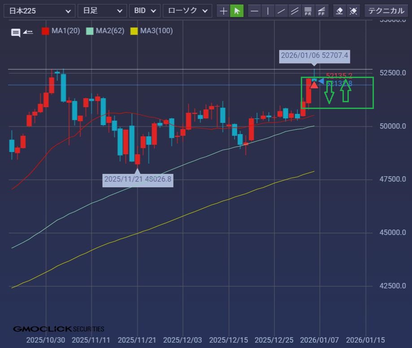412x348 pixels.
Task: Select the crosshair cursor tool
Action: click(x=223, y=11)
